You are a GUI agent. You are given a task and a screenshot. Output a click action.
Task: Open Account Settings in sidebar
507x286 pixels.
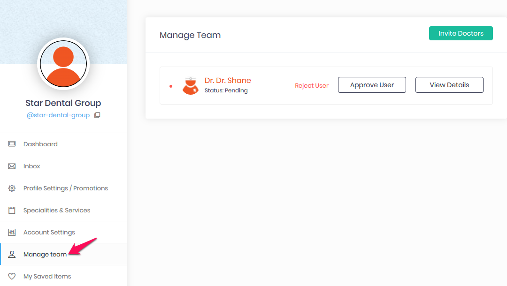63,233
